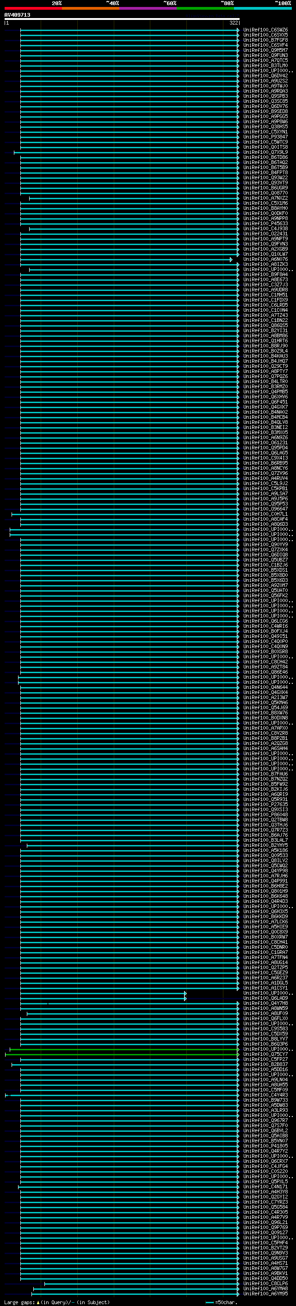
Task: Click the ~60% purple legend segment
Action: click(x=148, y=8)
